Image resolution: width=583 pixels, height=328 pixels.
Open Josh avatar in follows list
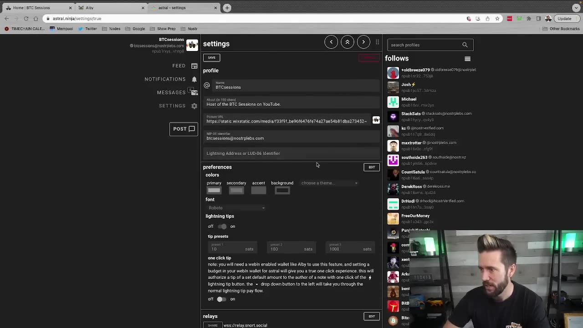coord(393,87)
